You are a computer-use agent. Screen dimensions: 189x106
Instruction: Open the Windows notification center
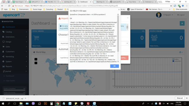click(x=185, y=103)
